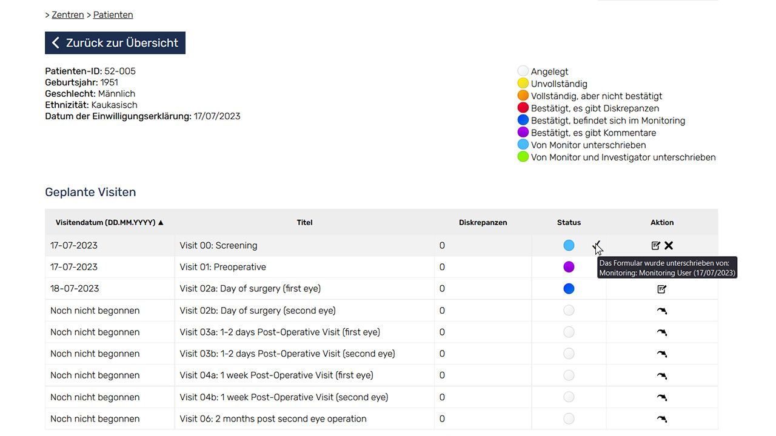Screen dimensions: 776x436
Task: Click purple status dot of Visit 01: Preoperative
Action: (x=569, y=267)
